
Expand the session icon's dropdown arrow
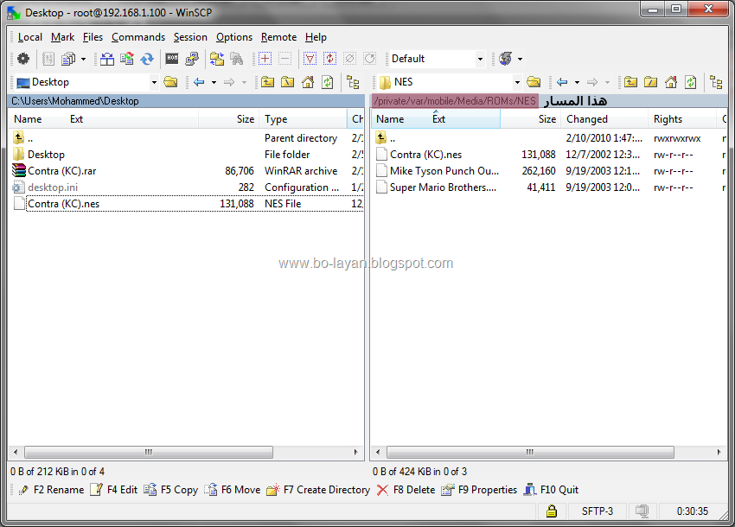pyautogui.click(x=520, y=59)
